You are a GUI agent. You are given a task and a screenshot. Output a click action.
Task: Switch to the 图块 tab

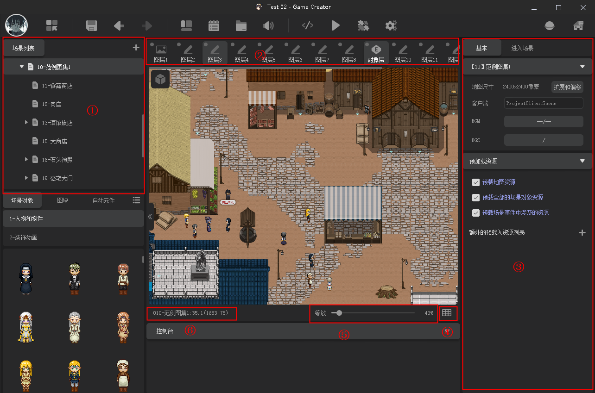63,200
